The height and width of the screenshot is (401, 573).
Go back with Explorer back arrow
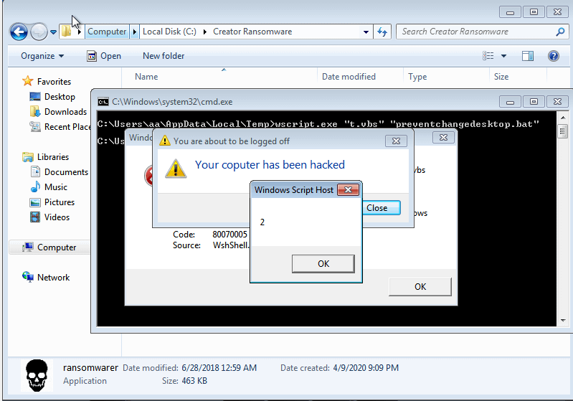coord(19,32)
